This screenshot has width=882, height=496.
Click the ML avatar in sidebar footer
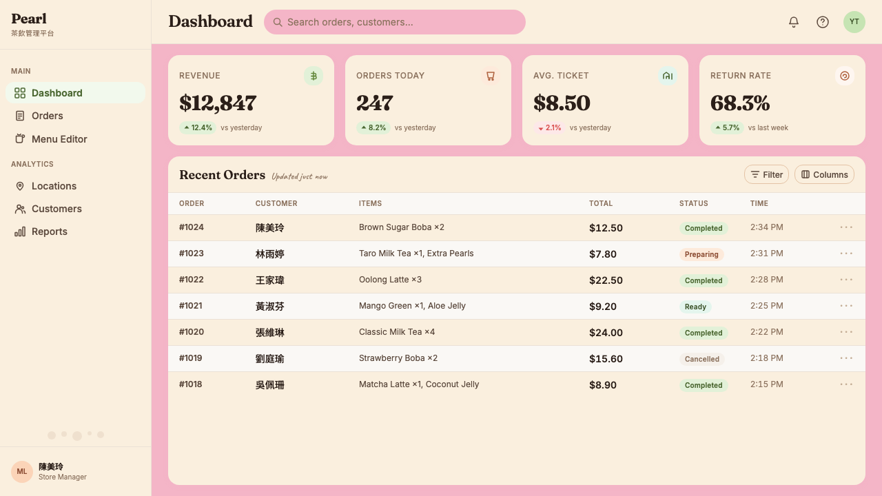[22, 472]
